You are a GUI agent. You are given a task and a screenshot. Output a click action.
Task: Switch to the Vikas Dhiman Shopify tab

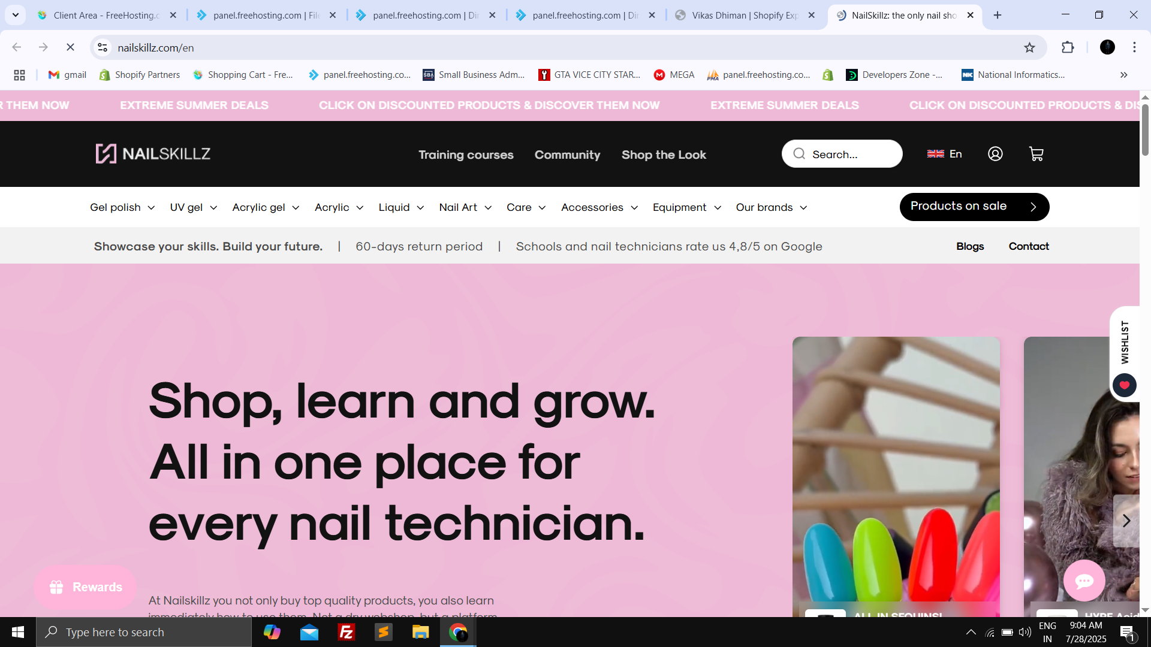pos(743,15)
